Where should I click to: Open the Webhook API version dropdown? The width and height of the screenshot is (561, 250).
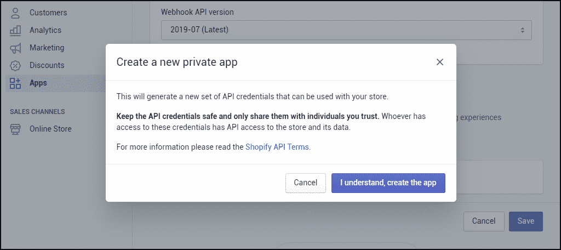(346, 30)
